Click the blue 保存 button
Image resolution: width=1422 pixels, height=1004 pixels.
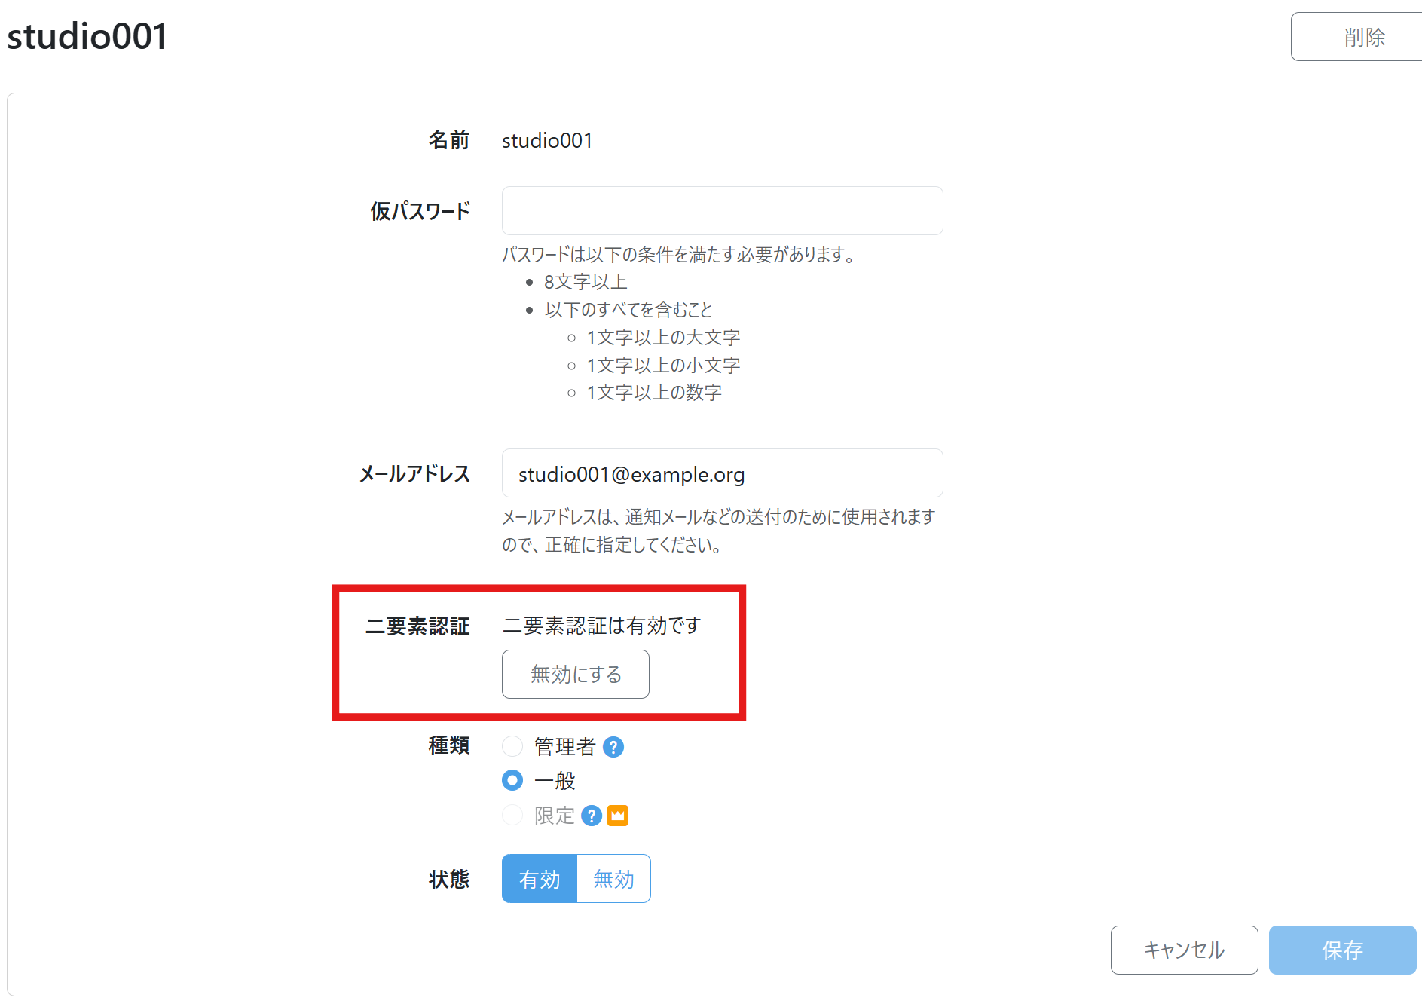coord(1341,950)
